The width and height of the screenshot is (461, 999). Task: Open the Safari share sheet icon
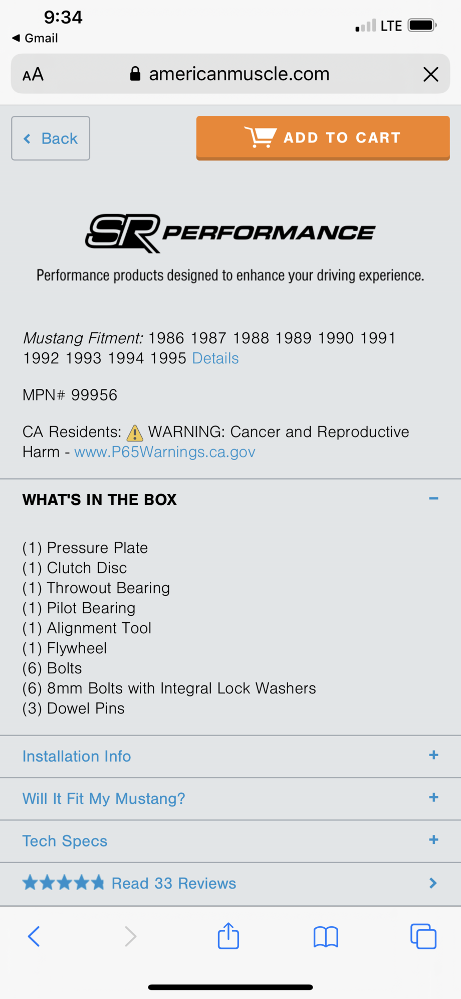pos(228,936)
